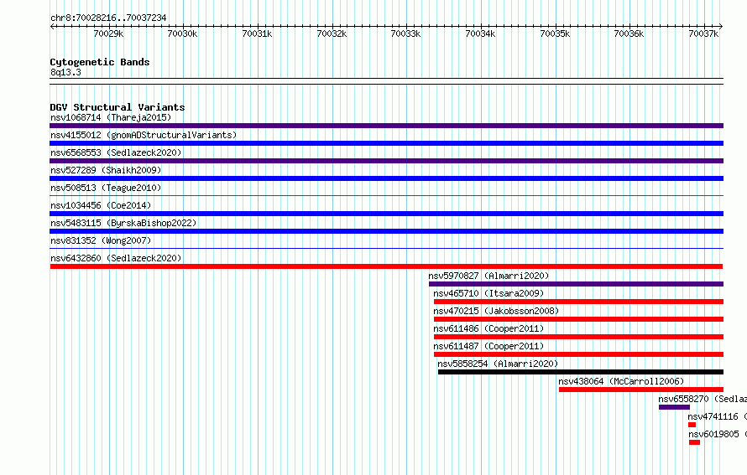The image size is (747, 475).
Task: Click the black bar under nsv5858254
Action: click(x=581, y=372)
